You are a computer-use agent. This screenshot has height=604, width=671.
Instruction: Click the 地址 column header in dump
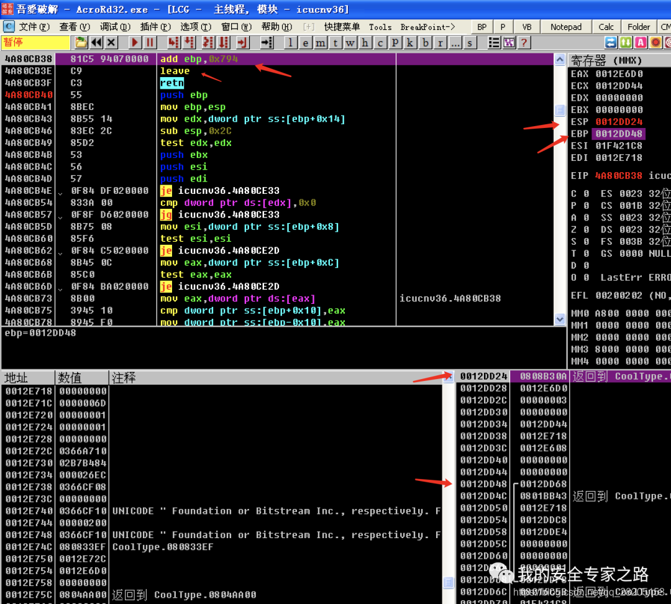(28, 378)
